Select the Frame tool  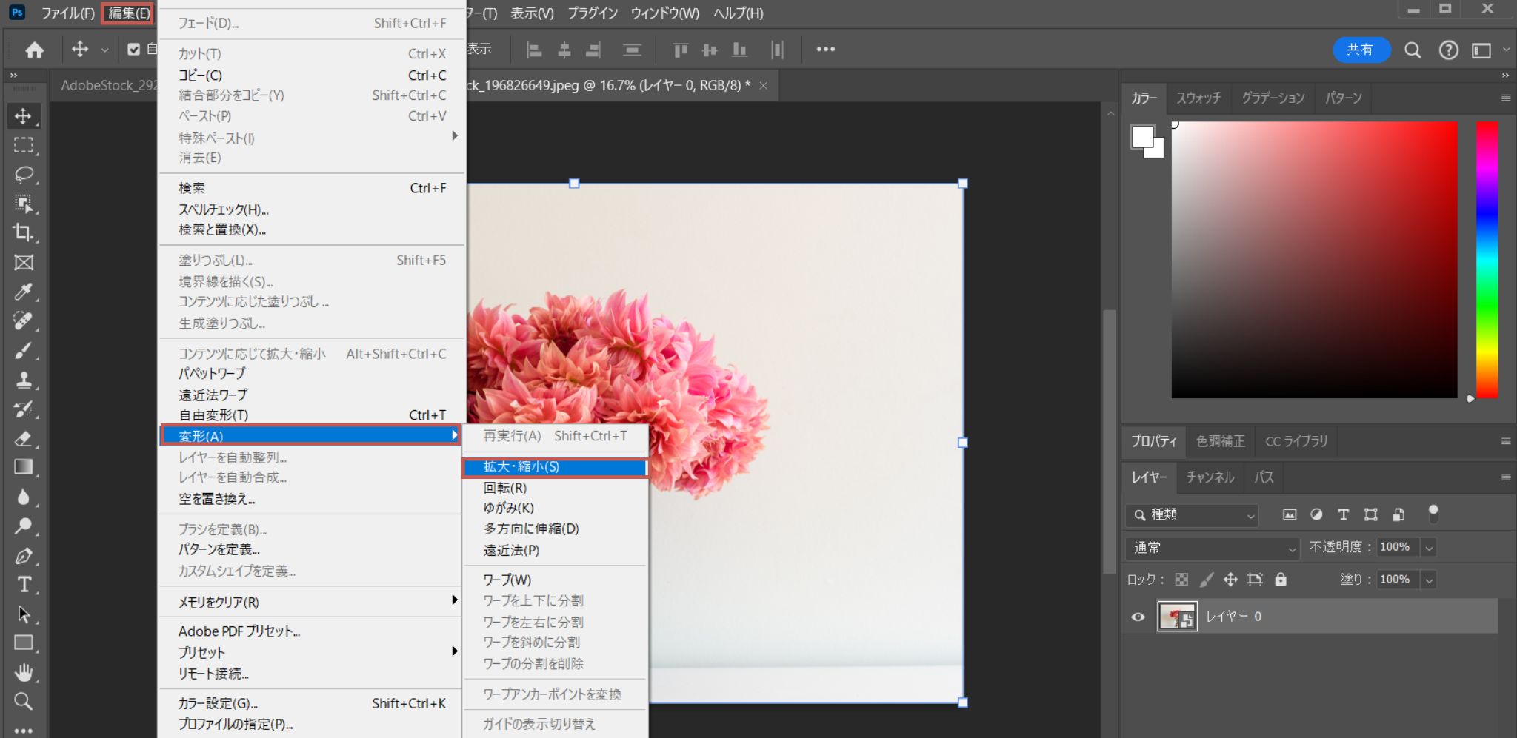(x=23, y=262)
